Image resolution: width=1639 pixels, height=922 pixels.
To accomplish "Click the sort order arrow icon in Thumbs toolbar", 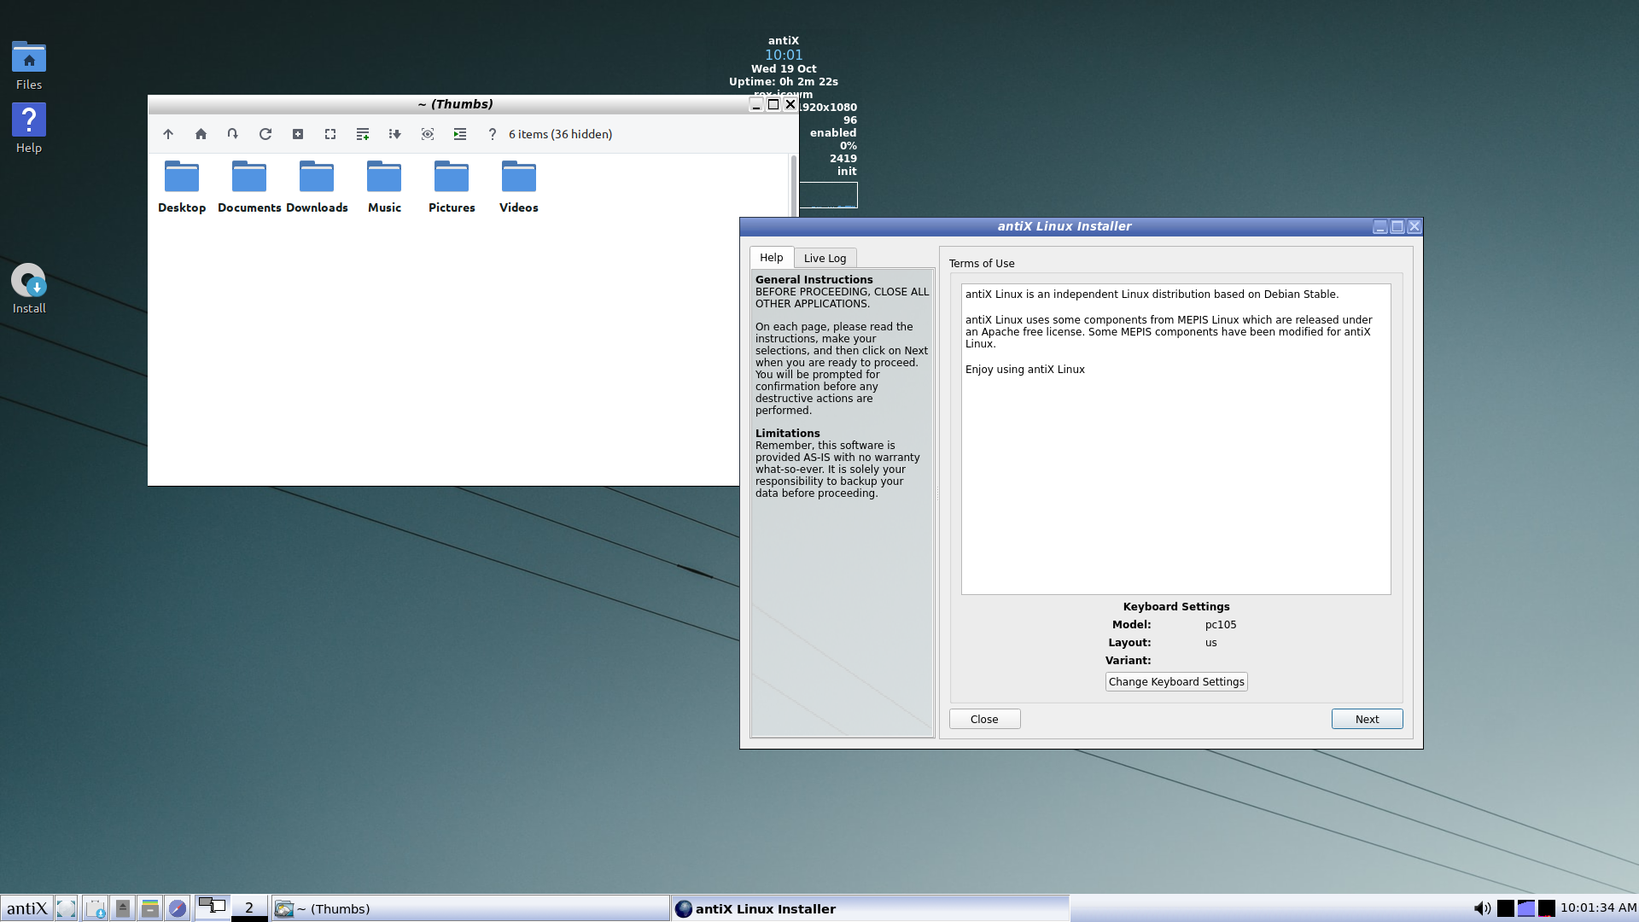I will pos(394,134).
